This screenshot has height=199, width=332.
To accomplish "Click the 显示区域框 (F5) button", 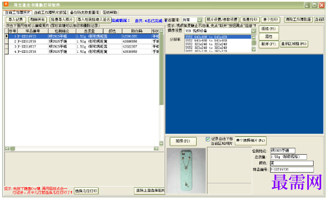I will tap(294, 44).
